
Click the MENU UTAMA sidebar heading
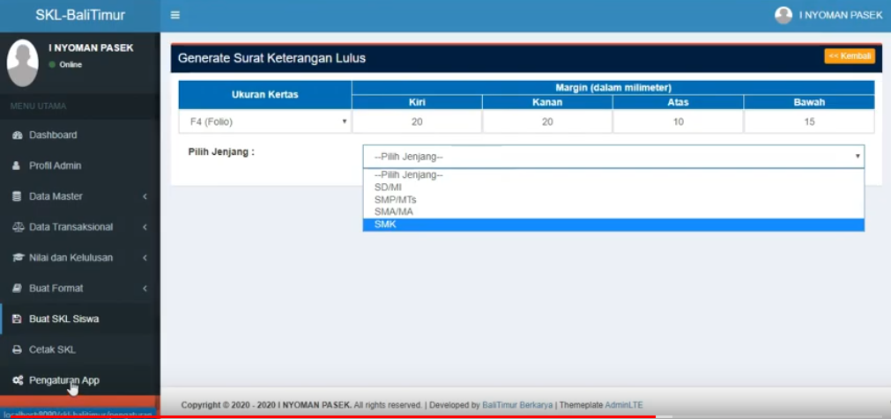[38, 107]
